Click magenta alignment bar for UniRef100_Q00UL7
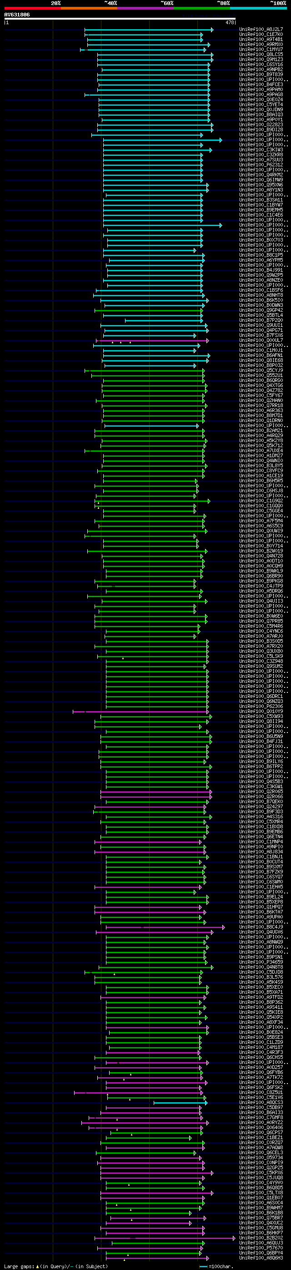The width and height of the screenshot is (291, 1270). point(153,340)
